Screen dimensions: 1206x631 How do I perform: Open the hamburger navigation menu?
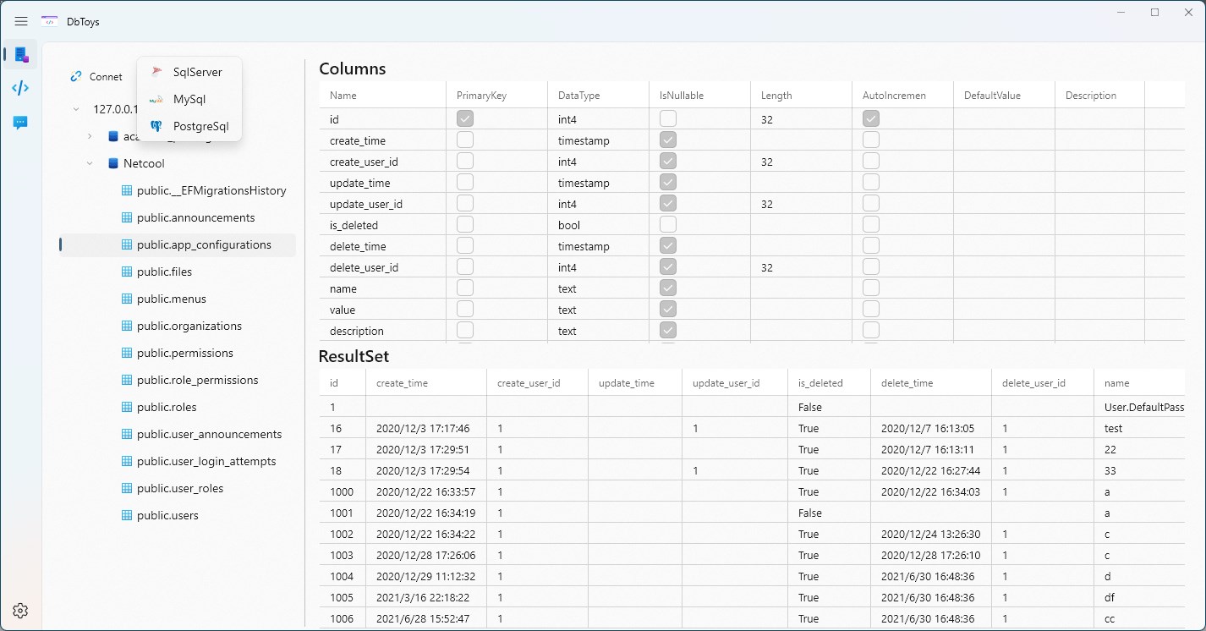21,21
